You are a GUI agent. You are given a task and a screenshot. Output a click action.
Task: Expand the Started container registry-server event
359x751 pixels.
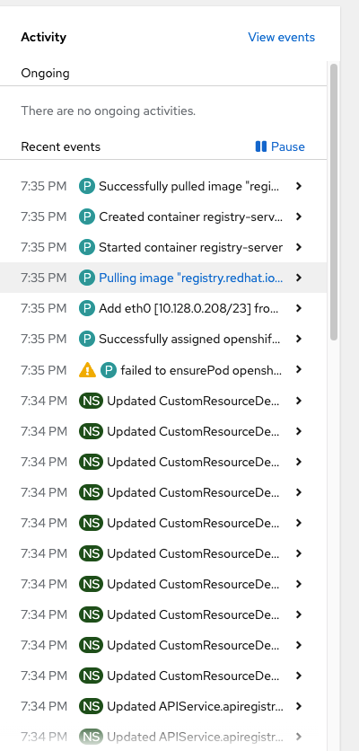299,247
